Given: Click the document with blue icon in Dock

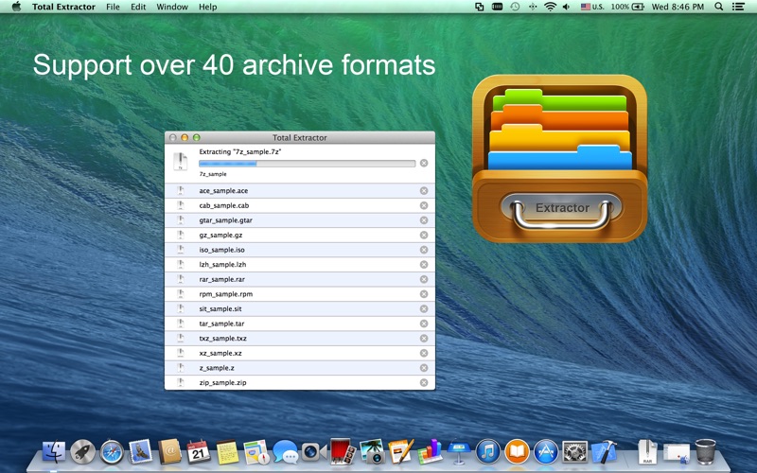Looking at the screenshot, I should click(x=677, y=453).
